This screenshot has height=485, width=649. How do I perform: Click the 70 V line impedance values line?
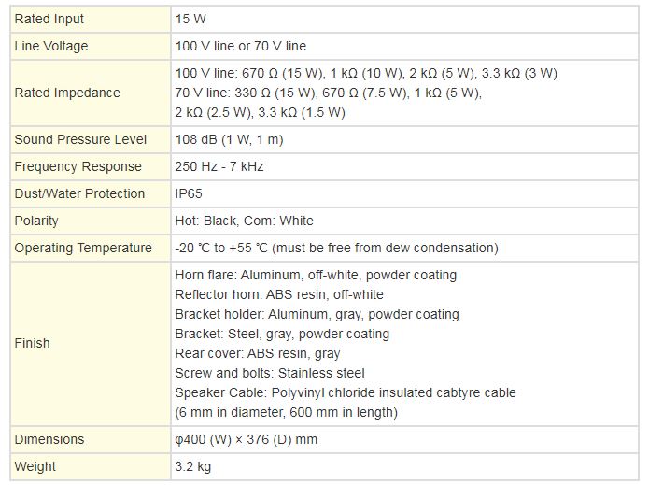[x=328, y=93]
